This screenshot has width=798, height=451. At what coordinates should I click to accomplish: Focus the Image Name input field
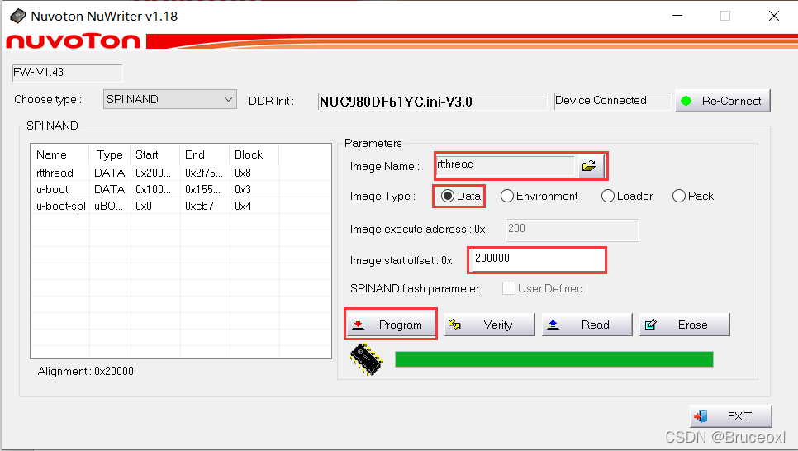tap(506, 165)
